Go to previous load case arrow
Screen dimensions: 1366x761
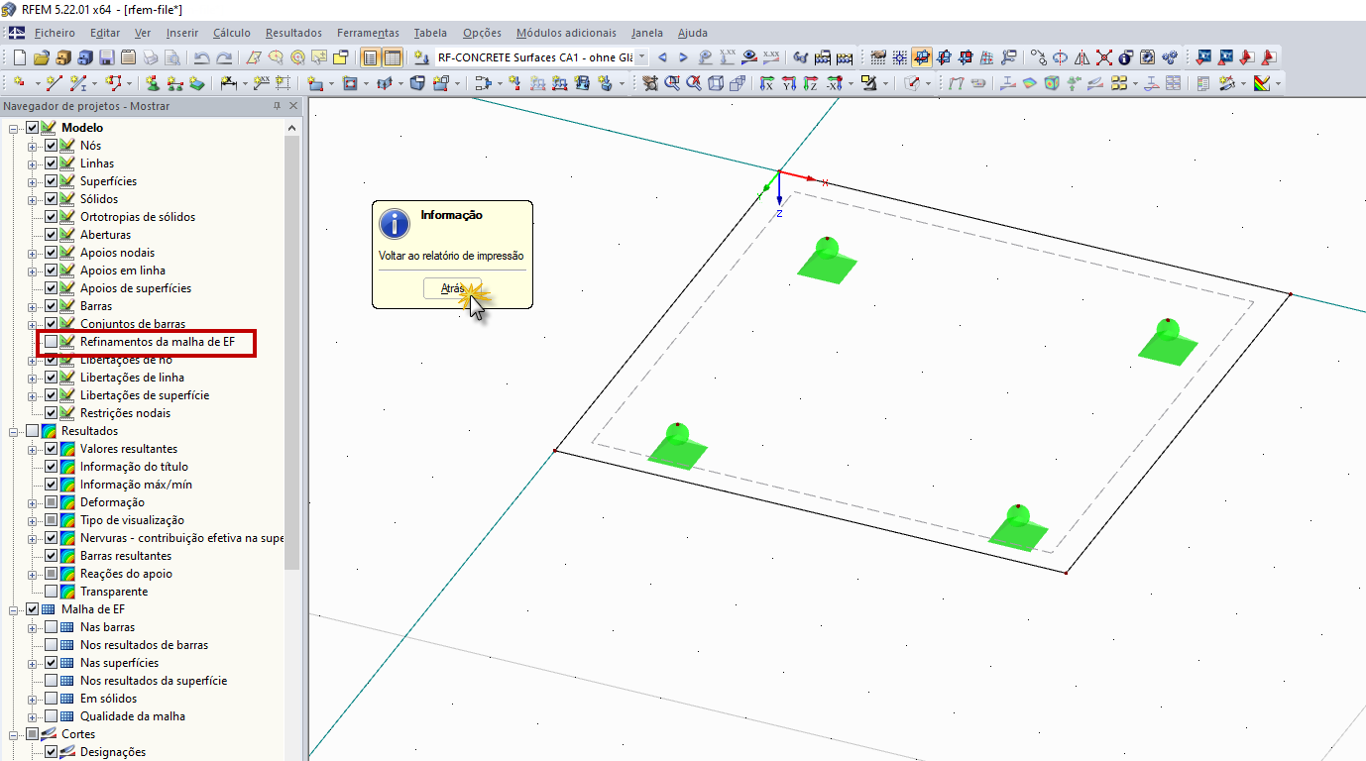[662, 57]
